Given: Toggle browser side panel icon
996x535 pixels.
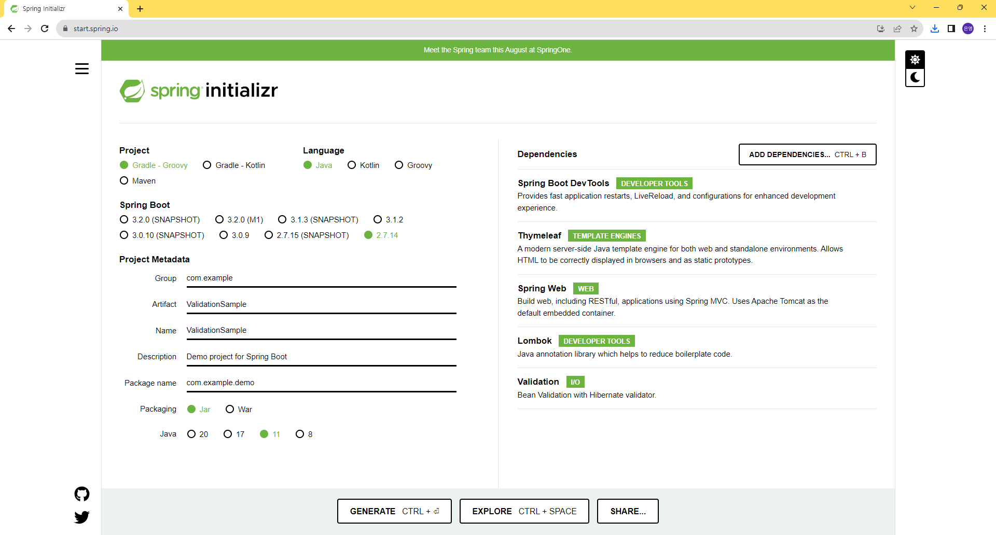Looking at the screenshot, I should point(951,29).
